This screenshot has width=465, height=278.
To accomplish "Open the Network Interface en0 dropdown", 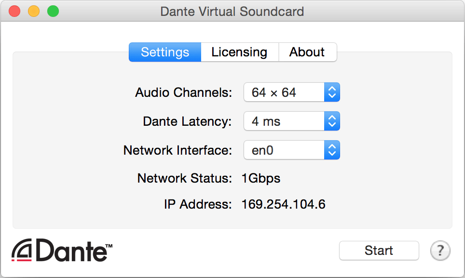I will (292, 150).
